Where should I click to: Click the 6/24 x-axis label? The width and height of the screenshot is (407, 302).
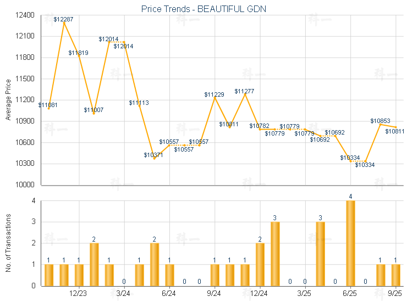pyautogui.click(x=169, y=294)
